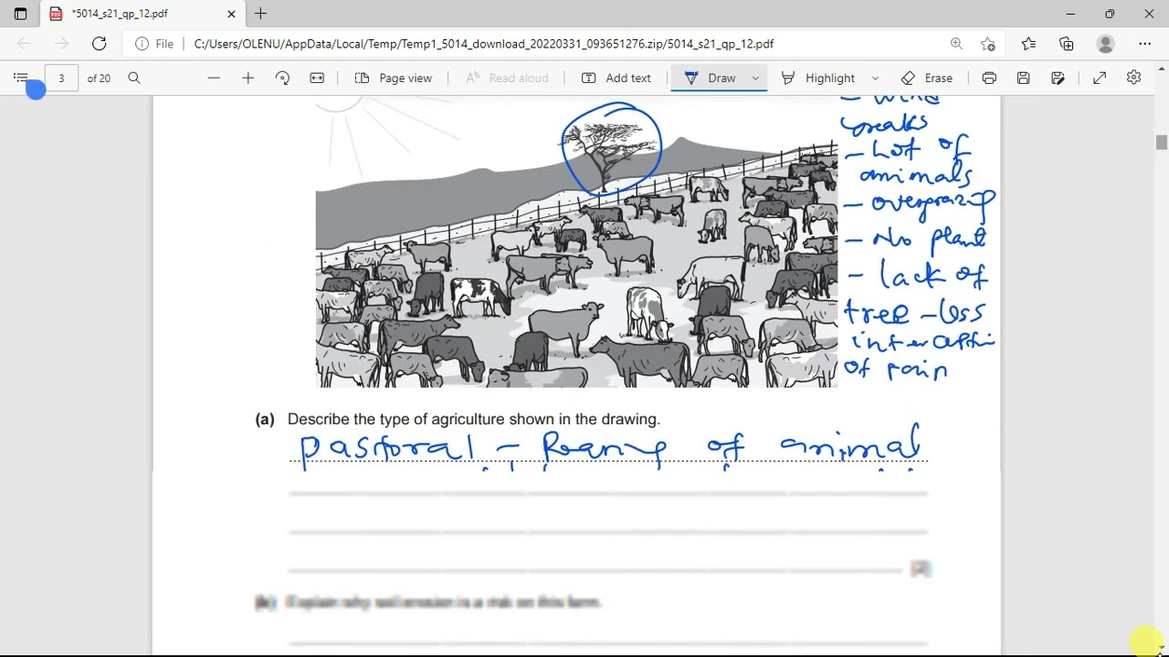Toggle the Draw tool
The image size is (1169, 657).
coord(710,78)
